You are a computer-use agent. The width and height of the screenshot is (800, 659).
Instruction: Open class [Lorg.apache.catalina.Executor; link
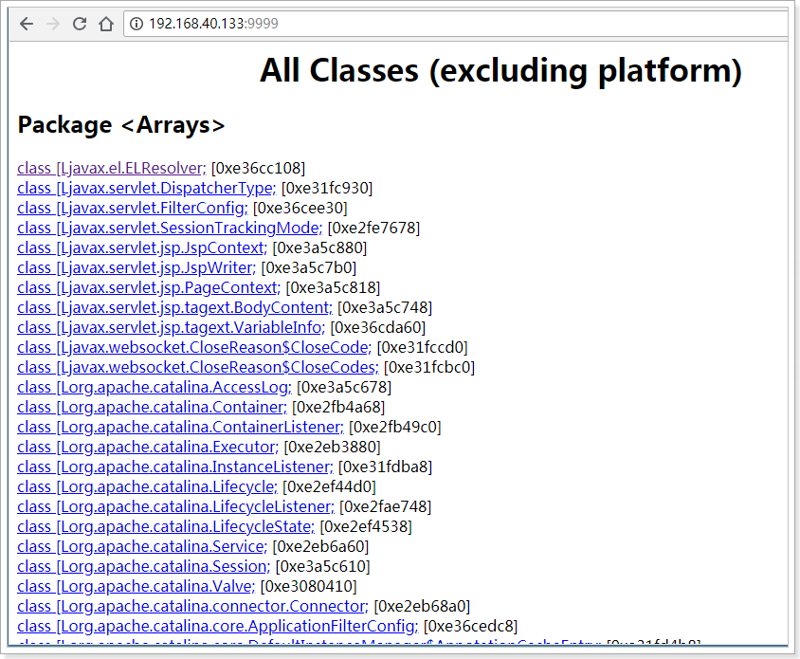[148, 447]
